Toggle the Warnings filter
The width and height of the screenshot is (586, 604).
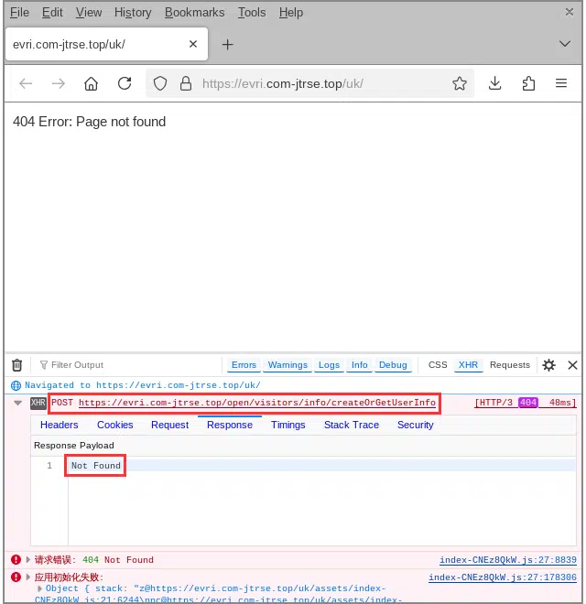[288, 365]
